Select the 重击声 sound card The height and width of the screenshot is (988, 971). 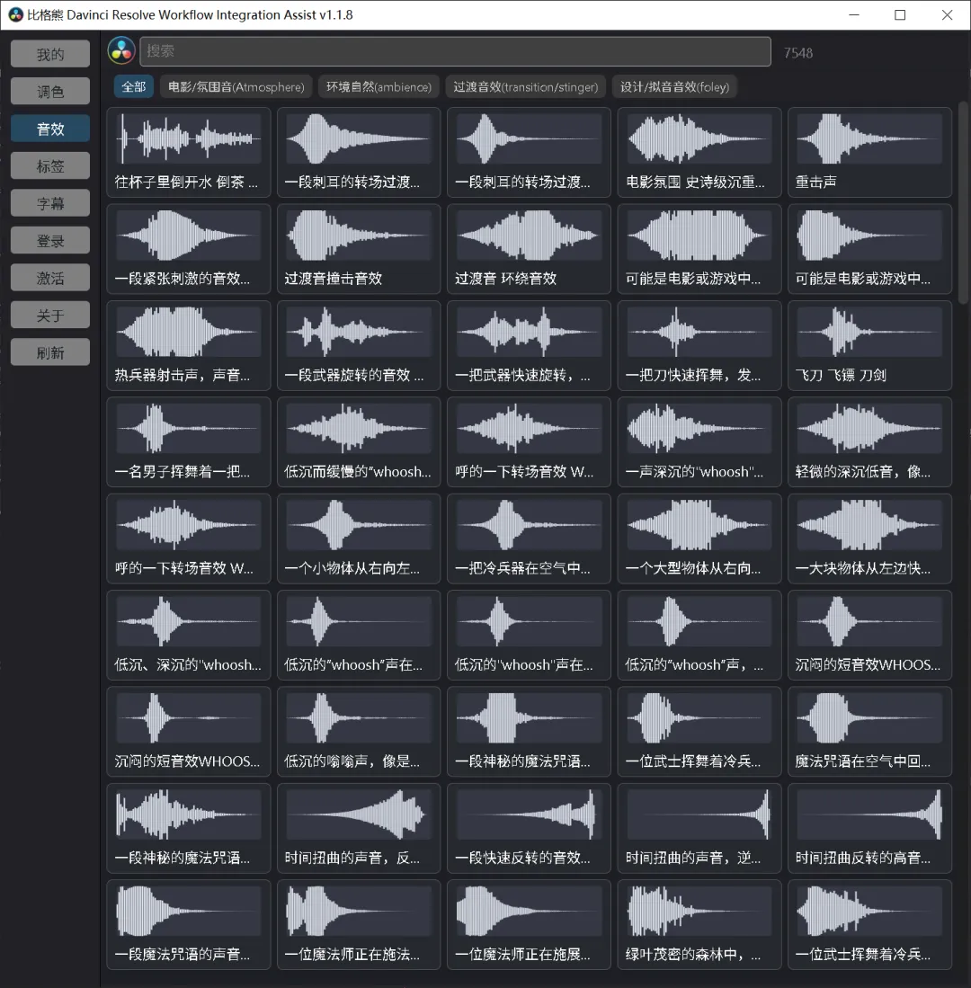[x=869, y=153]
